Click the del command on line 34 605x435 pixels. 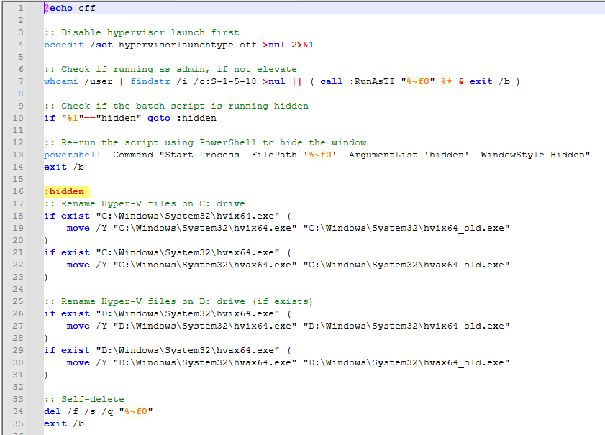(x=53, y=411)
